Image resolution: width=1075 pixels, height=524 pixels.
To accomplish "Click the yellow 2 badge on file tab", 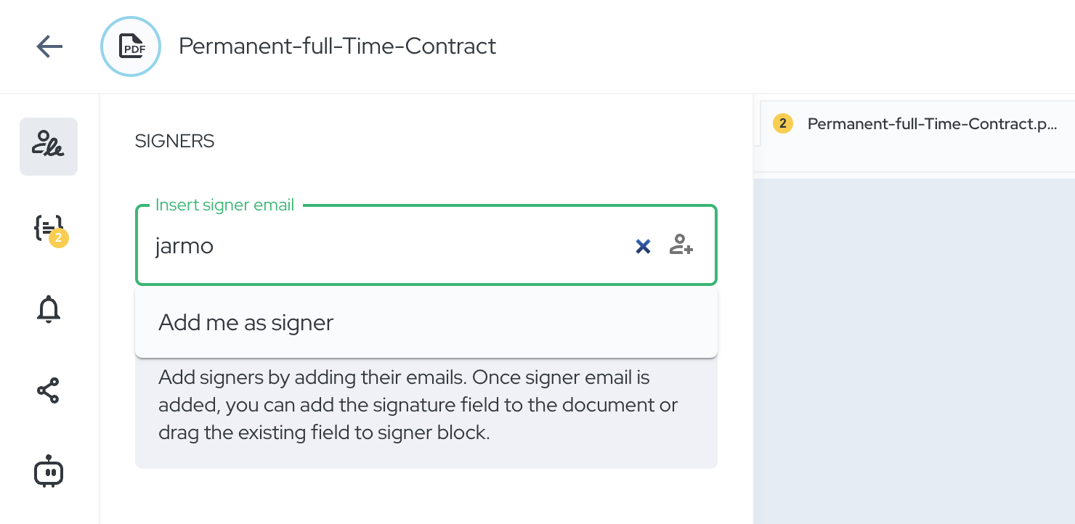I will point(782,124).
